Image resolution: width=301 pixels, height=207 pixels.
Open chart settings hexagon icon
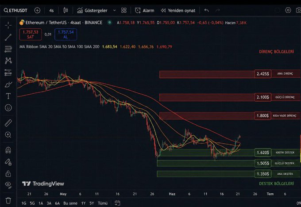tap(288, 10)
